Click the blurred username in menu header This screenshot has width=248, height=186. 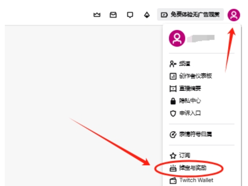tap(201, 38)
